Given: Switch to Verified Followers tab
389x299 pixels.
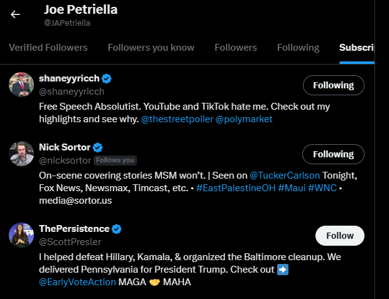Looking at the screenshot, I should click(48, 48).
